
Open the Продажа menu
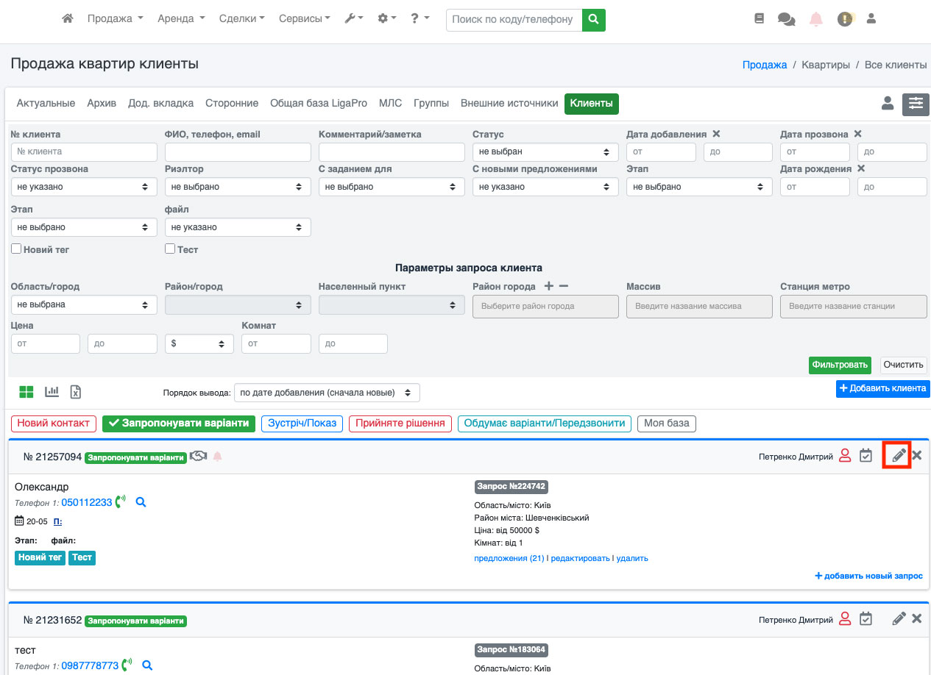pos(115,19)
